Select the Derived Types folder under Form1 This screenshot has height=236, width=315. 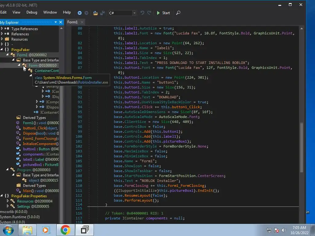pyautogui.click(x=34, y=118)
